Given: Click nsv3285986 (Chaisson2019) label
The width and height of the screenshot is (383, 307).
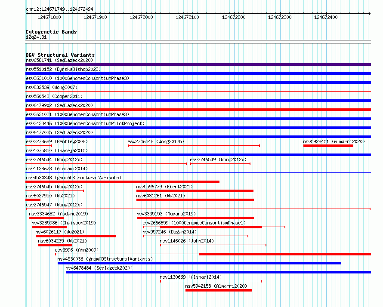Looking at the screenshot, I should click(64, 223).
